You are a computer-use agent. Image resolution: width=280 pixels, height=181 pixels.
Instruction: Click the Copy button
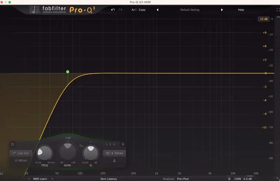point(142,10)
